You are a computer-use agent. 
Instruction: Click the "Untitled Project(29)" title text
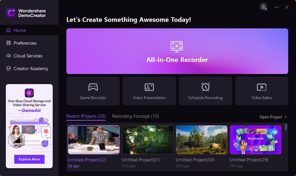[249, 160]
